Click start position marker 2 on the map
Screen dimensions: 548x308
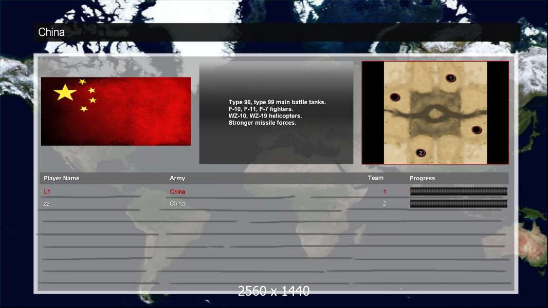(x=421, y=153)
